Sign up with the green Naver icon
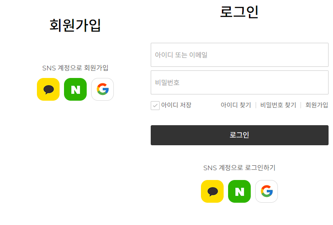333x225 pixels. (76, 89)
